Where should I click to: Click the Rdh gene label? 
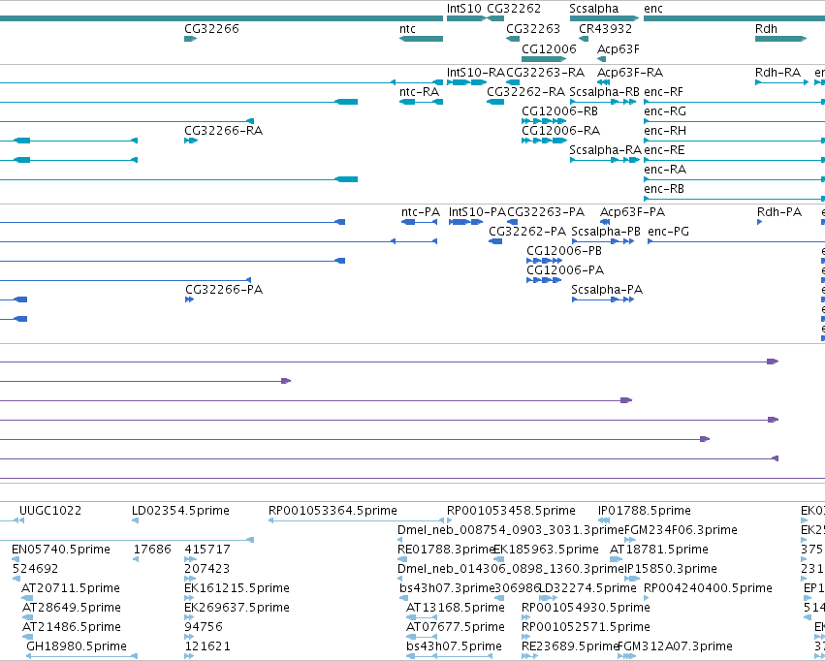pos(766,28)
